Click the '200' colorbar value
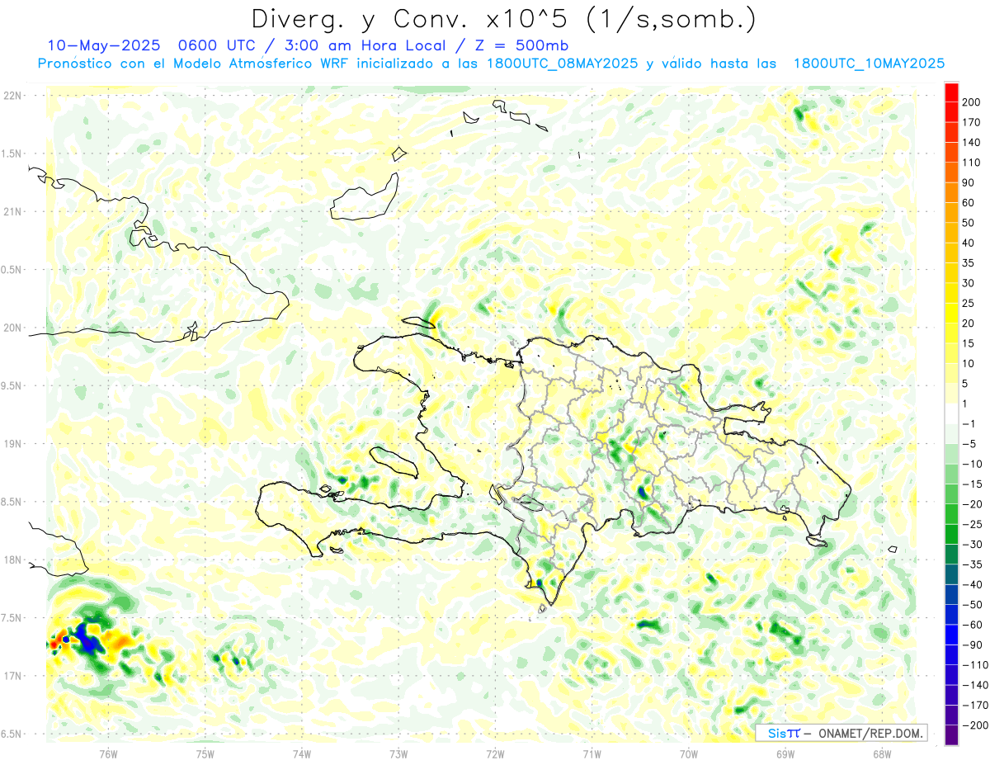Screen dimensions: 990x765 971,102
